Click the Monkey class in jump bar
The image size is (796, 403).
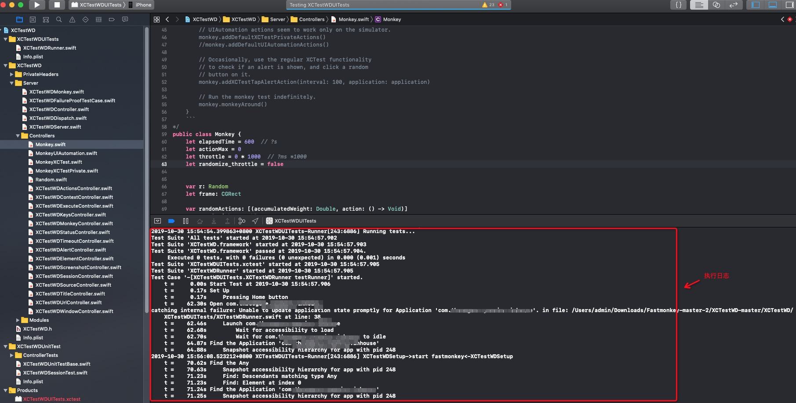click(388, 19)
